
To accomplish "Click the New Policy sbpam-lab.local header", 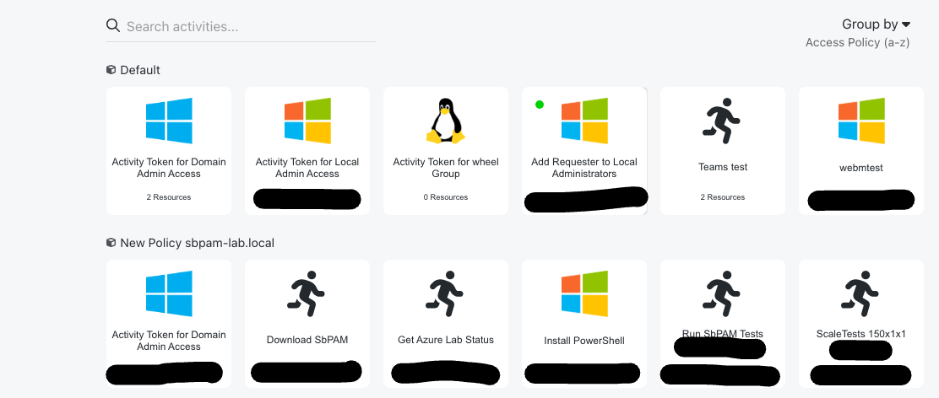I will 196,243.
